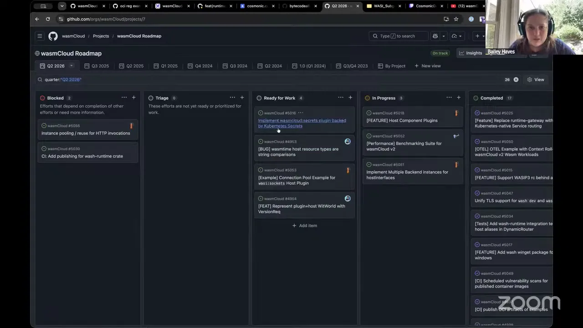Open the GitHub global navigation hamburger menu

click(40, 36)
